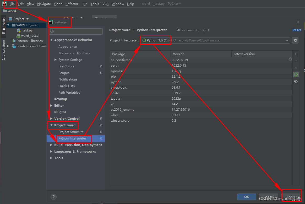Click the Apply button
Screen dimensions: 305x204
point(291,197)
